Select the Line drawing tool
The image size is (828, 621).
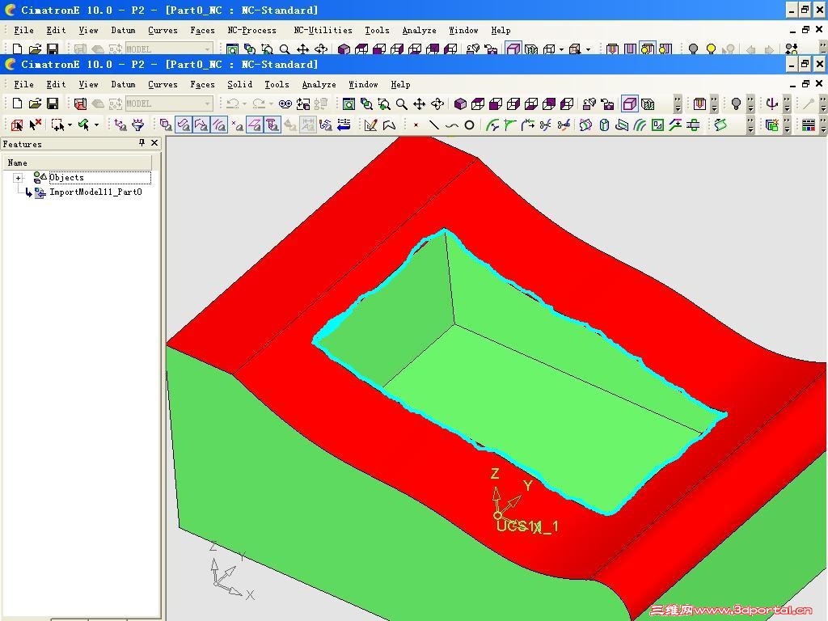tap(434, 125)
